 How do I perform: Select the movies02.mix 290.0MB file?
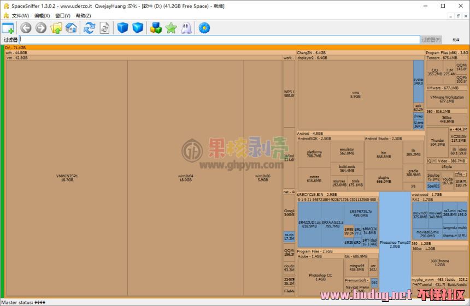427,234
